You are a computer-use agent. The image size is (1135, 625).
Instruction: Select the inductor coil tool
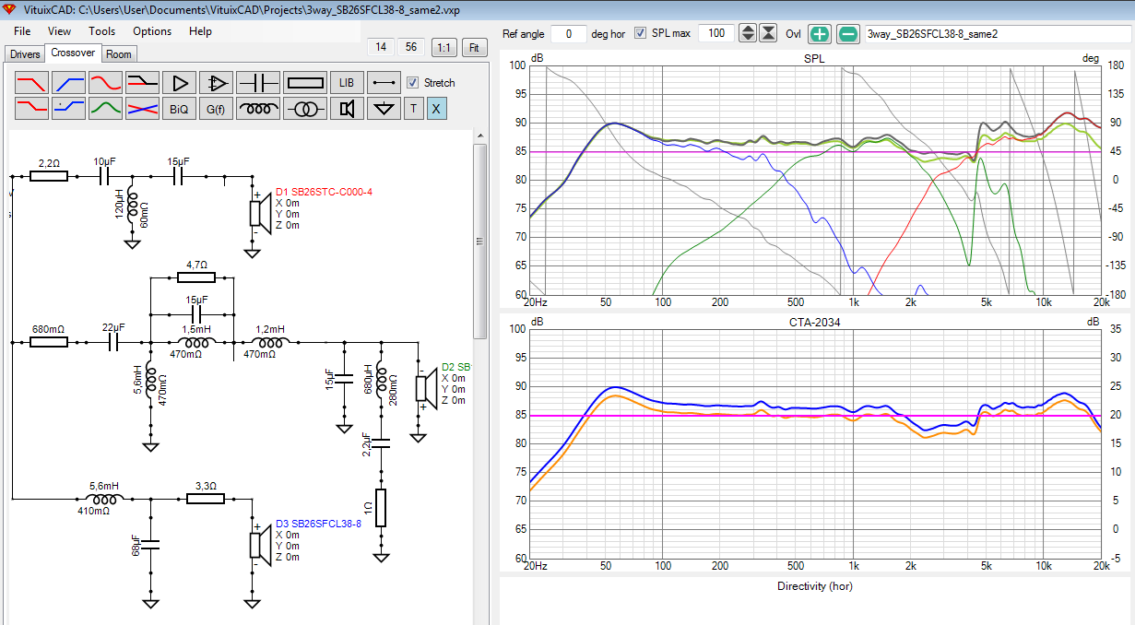click(258, 108)
